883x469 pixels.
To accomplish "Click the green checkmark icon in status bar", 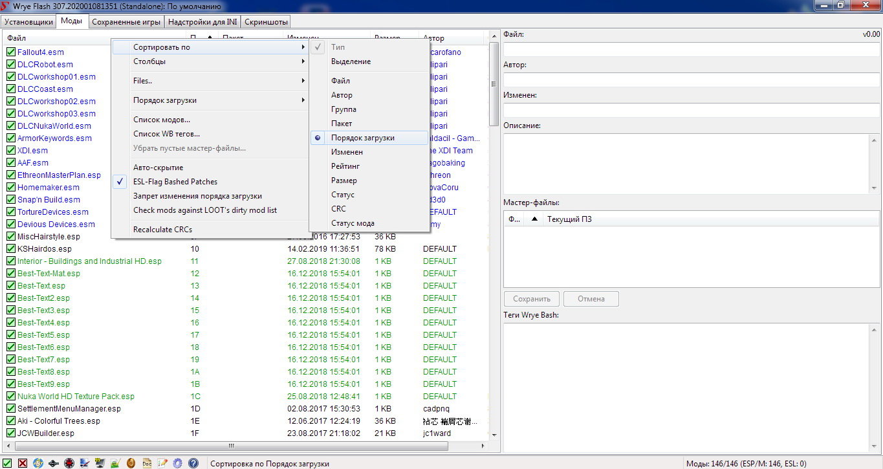I will pyautogui.click(x=8, y=463).
